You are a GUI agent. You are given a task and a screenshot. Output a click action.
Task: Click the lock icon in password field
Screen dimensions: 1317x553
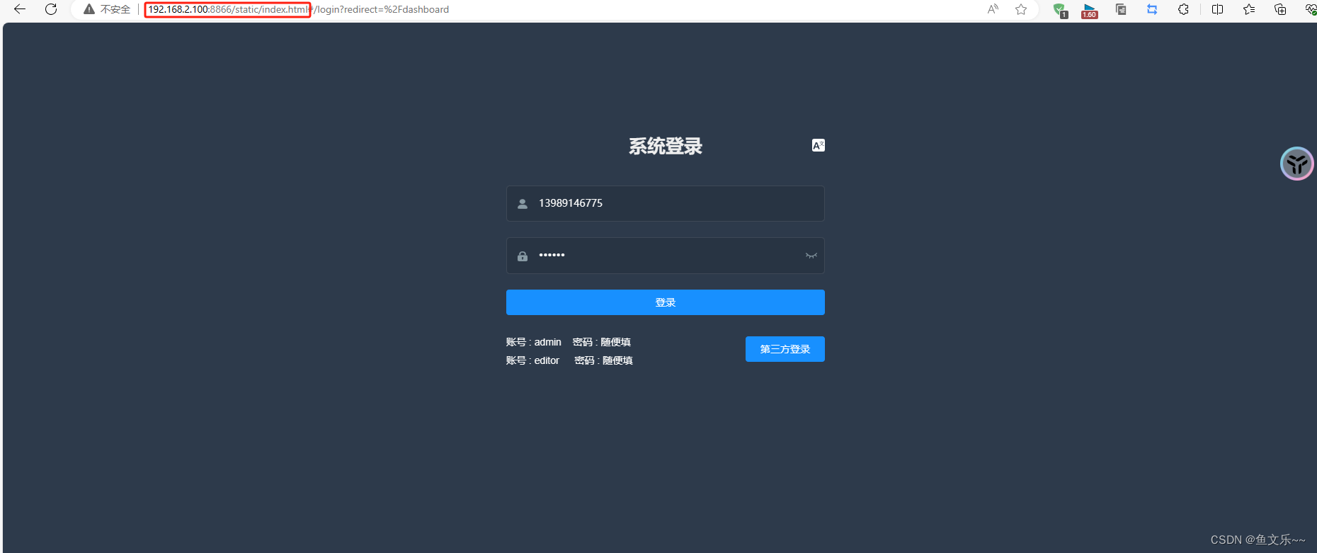tap(523, 256)
